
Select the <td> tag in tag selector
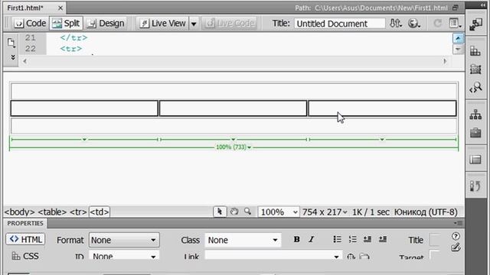[100, 212]
